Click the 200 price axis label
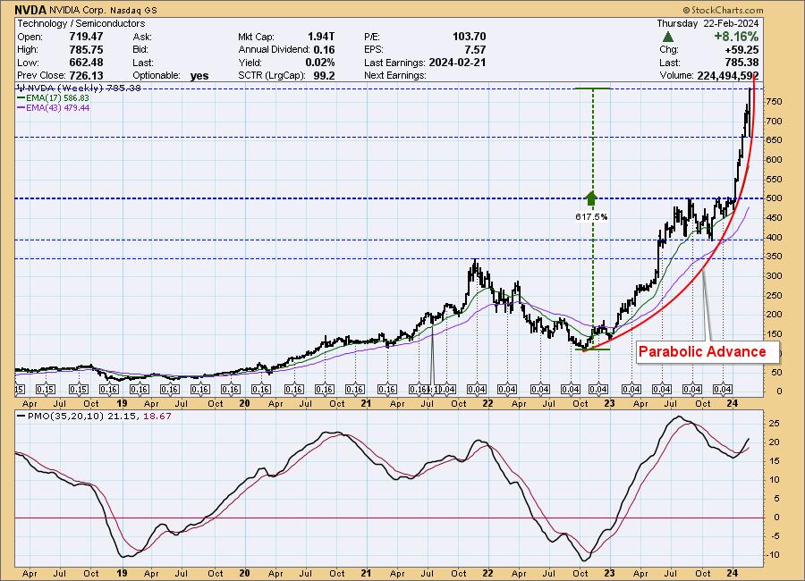Viewport: 805px width, 581px height. (774, 314)
